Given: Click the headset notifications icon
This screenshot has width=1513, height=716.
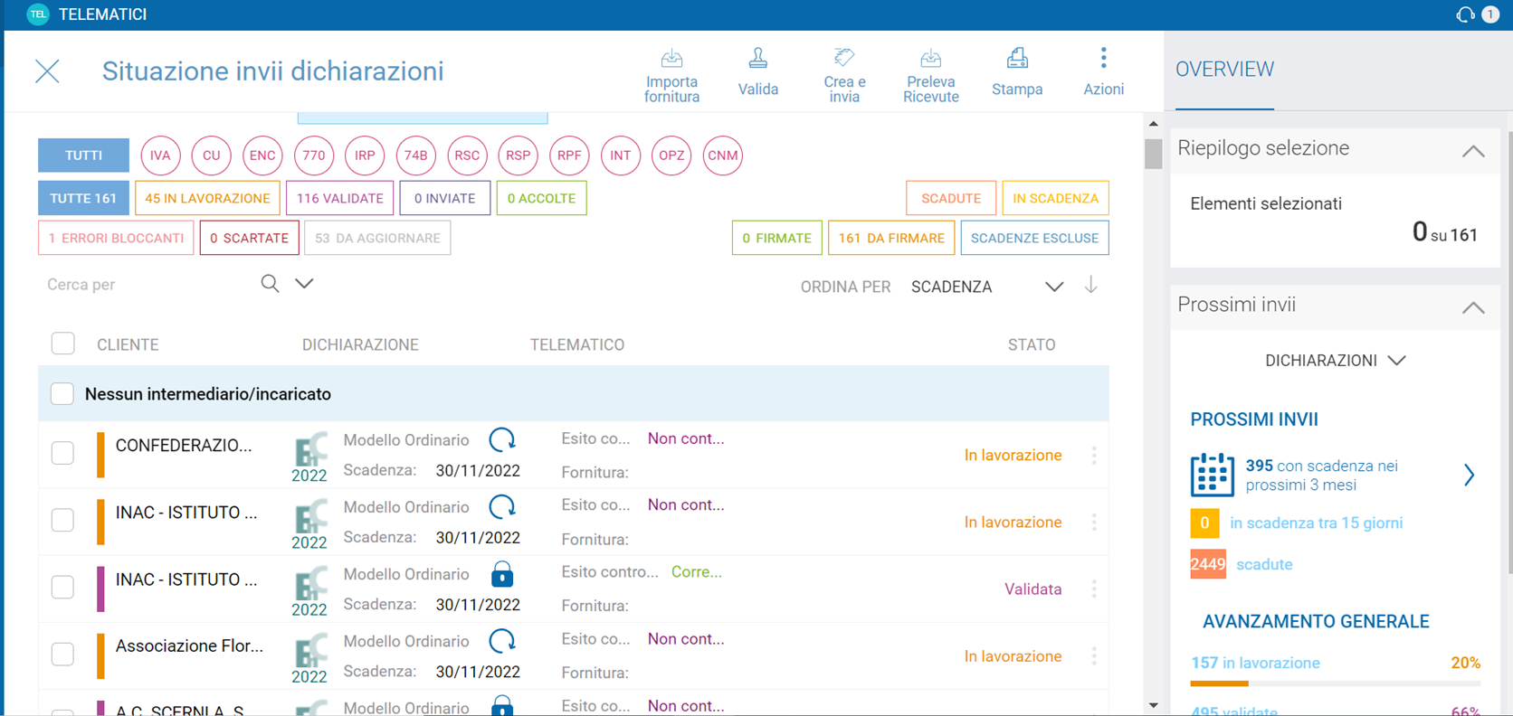Looking at the screenshot, I should (x=1465, y=14).
